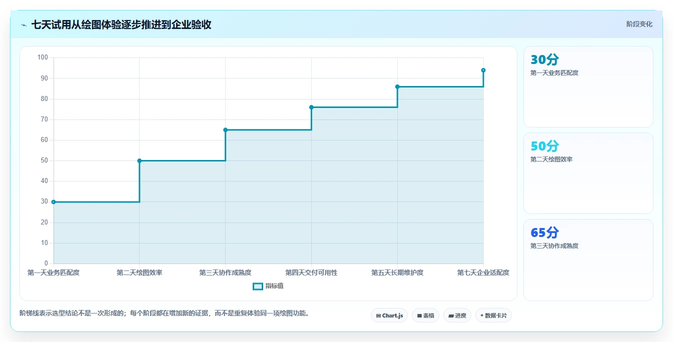Viewport: 673px width, 342px height.
Task: Click the chart title 七天试用从绘图体验逐步推进到企业验收
Action: [x=121, y=25]
